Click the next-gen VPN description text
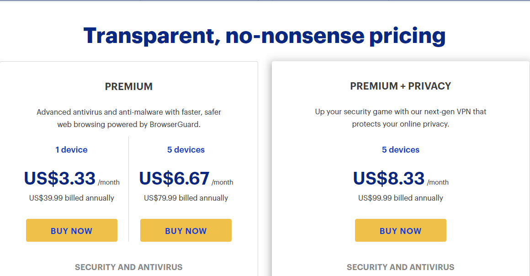 pos(401,118)
